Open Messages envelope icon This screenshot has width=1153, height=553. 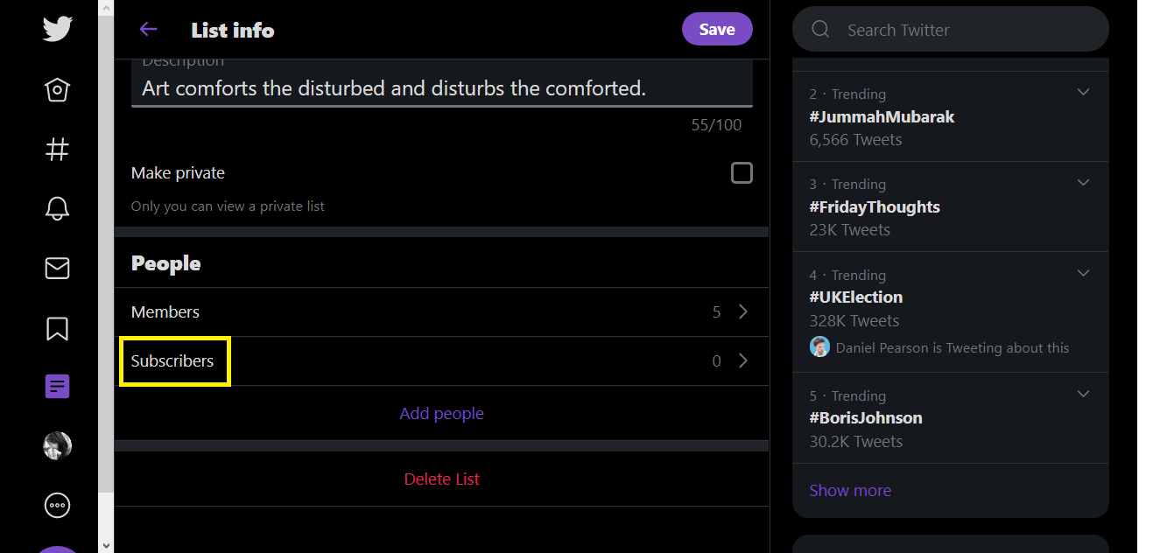pos(57,269)
